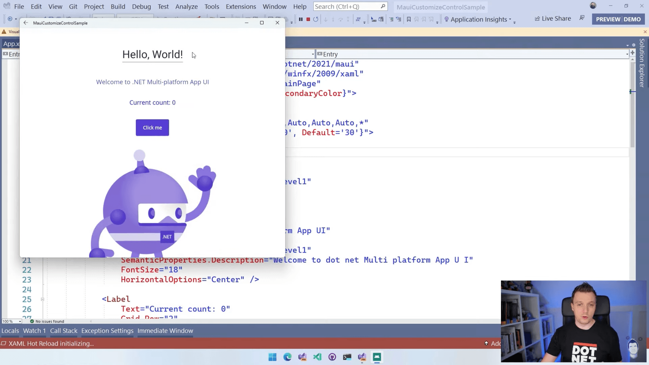
Task: Click the <Label tag on line 25
Action: (116, 299)
